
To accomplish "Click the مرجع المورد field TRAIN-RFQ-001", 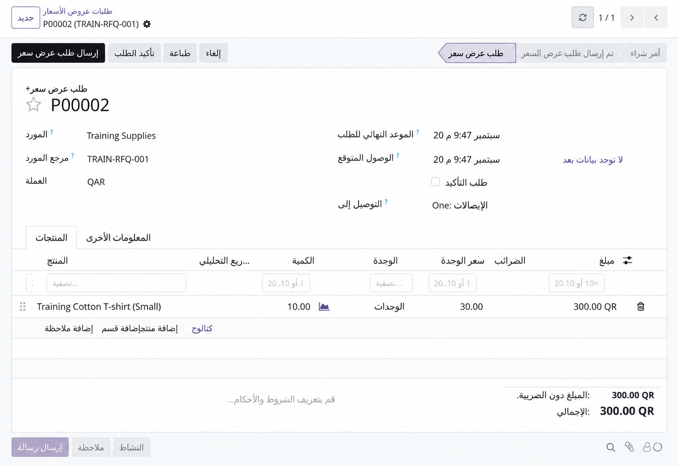I will tap(118, 159).
